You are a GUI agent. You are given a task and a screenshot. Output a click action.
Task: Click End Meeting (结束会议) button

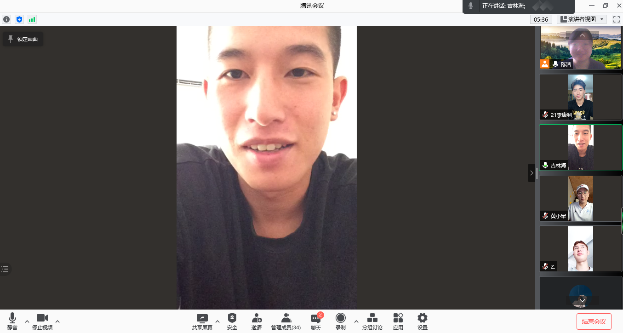click(594, 322)
